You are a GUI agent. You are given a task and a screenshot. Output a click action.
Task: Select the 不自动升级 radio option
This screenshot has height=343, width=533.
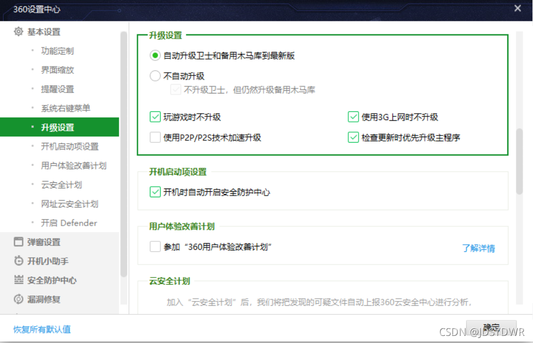click(x=155, y=76)
